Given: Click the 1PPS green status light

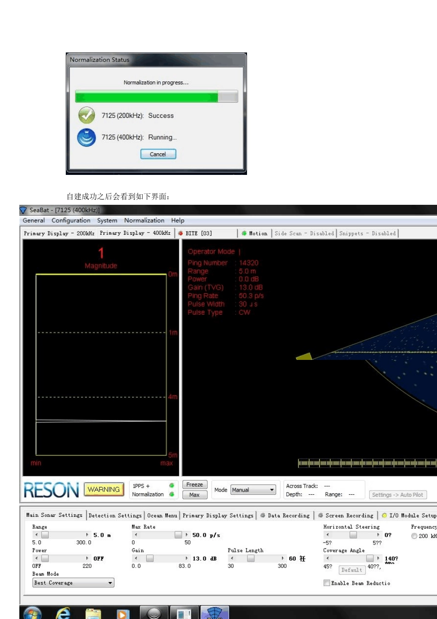Looking at the screenshot, I should coord(172,486).
